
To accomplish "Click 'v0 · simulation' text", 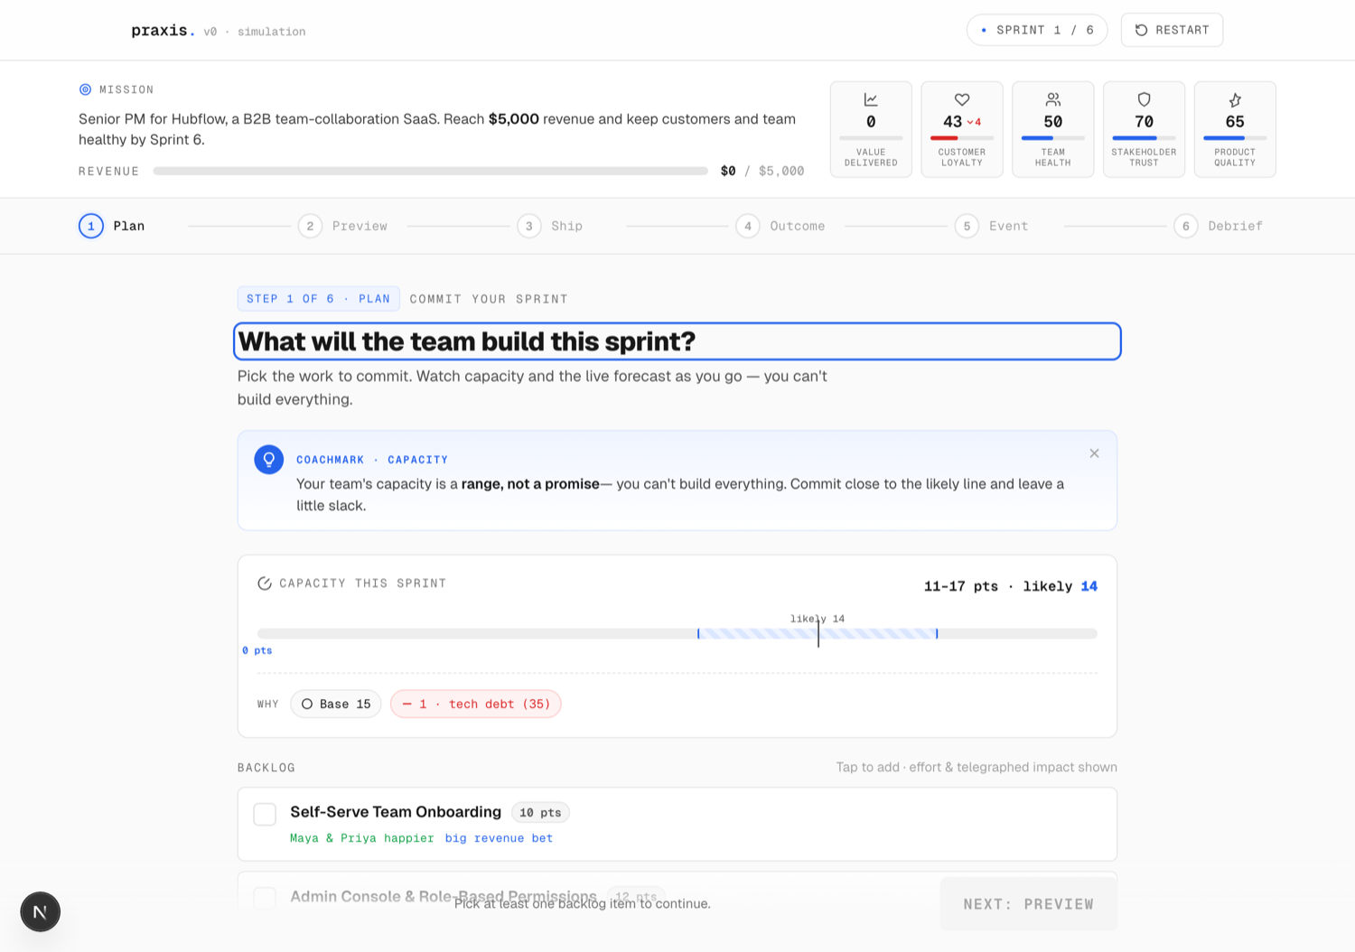I will click(255, 32).
